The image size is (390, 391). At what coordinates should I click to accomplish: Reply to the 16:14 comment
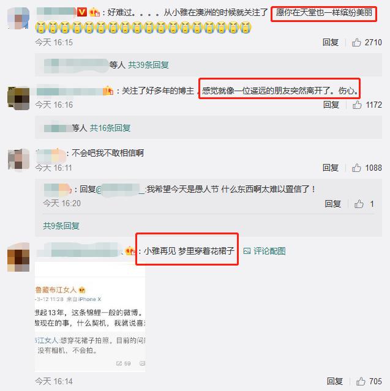pyautogui.click(x=335, y=381)
